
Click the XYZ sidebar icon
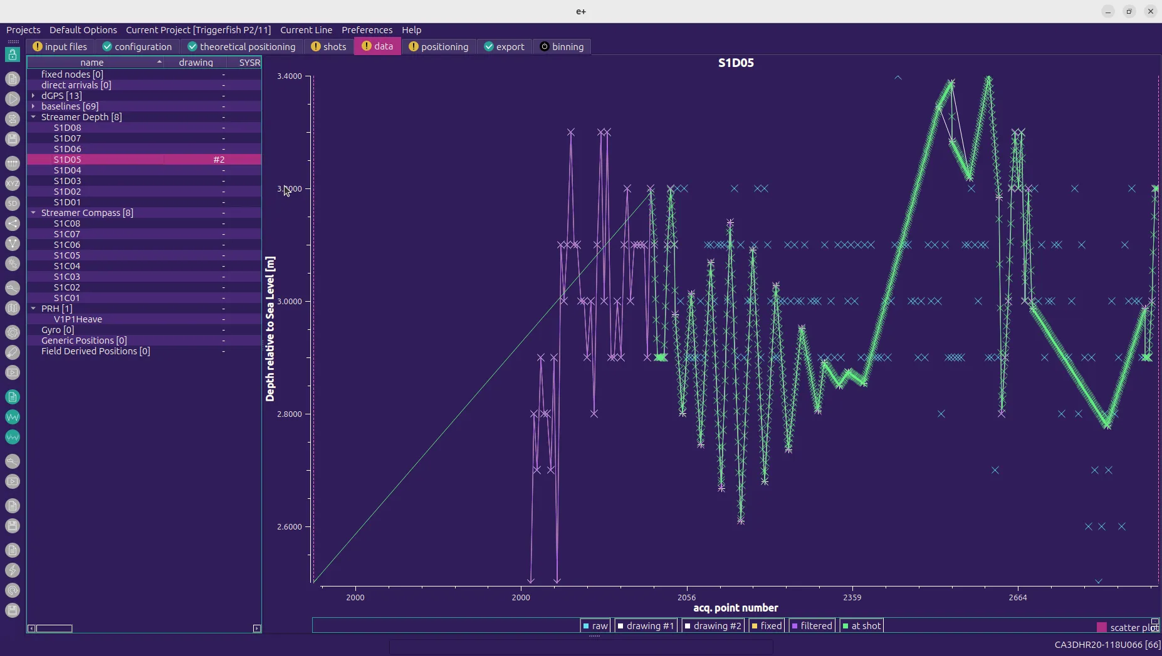pyautogui.click(x=13, y=183)
